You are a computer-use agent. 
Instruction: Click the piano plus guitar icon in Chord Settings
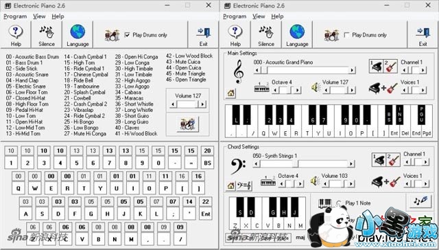coord(385,181)
